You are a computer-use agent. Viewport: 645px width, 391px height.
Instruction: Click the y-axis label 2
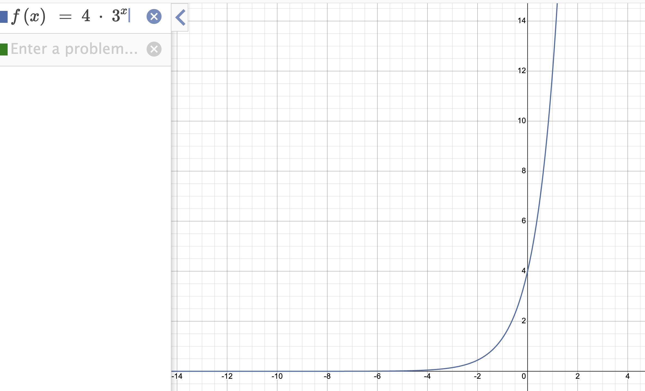coord(524,321)
